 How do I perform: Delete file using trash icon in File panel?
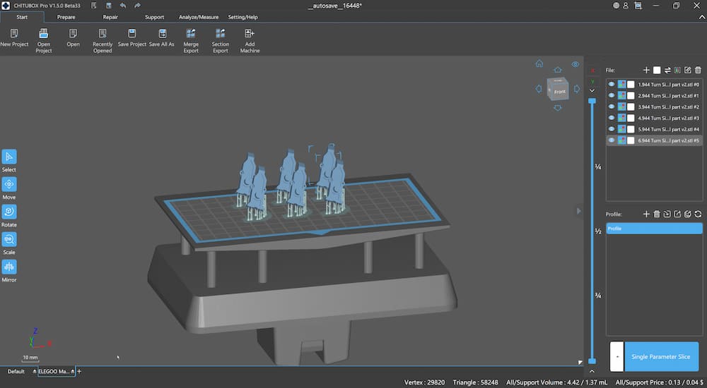(698, 70)
